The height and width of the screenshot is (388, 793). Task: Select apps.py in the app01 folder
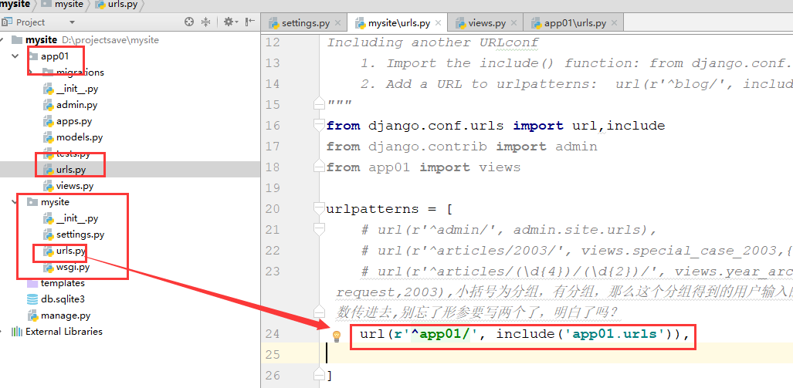click(74, 121)
